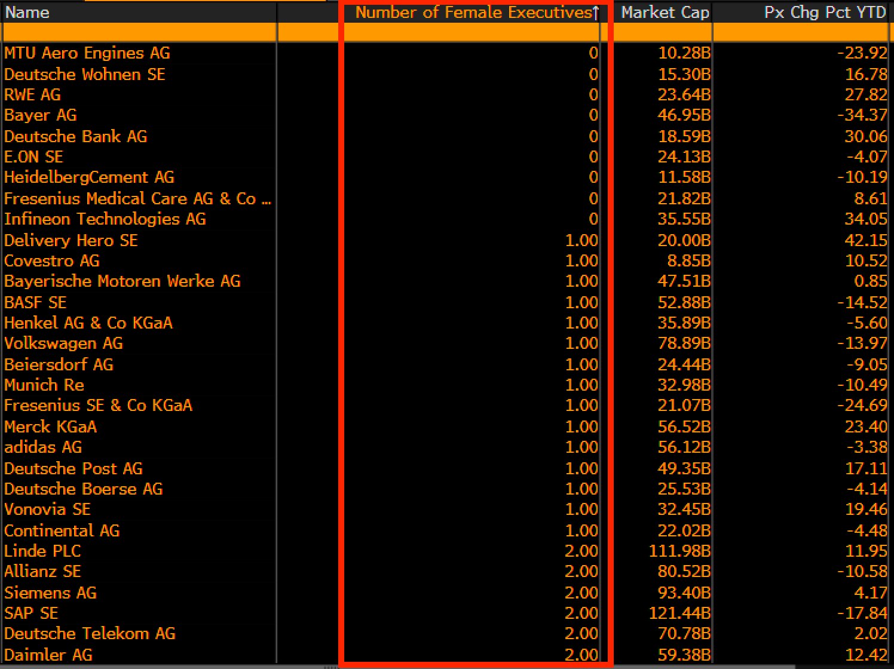Select Infineon Technologies AG

[105, 219]
